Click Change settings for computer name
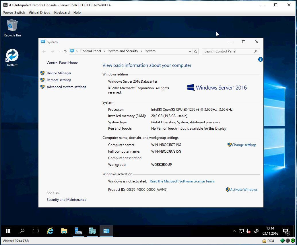 [x=244, y=145]
